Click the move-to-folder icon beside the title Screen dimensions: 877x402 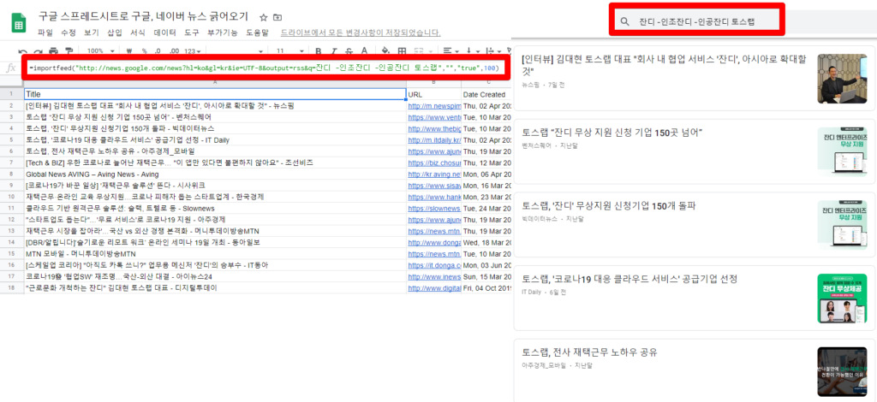point(278,17)
